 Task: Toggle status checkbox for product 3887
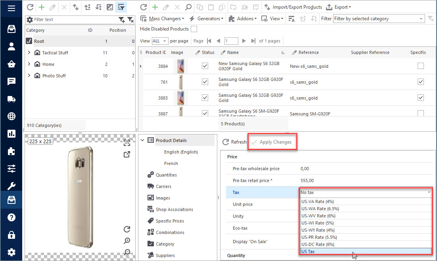[x=205, y=113]
